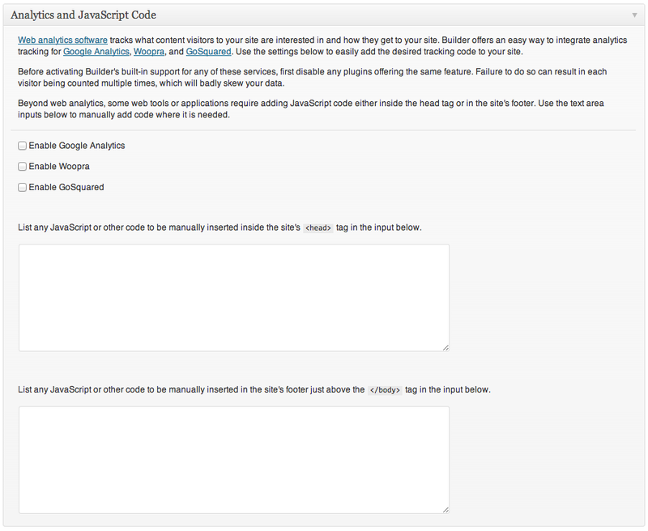Visit the GoSquared link
Viewport: 648px width, 531px height.
[208, 52]
